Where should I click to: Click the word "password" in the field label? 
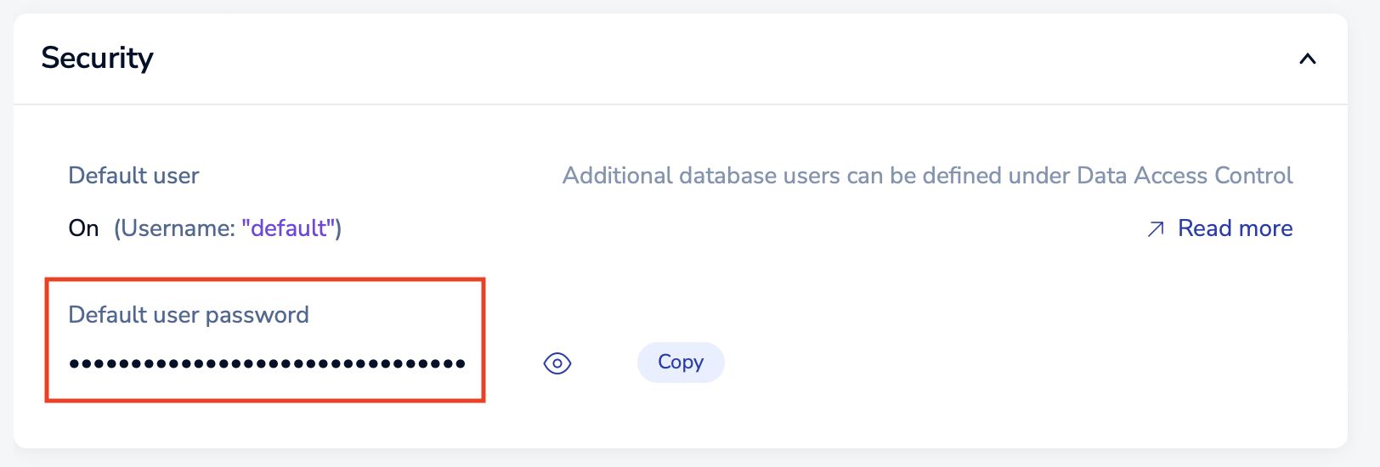(257, 316)
